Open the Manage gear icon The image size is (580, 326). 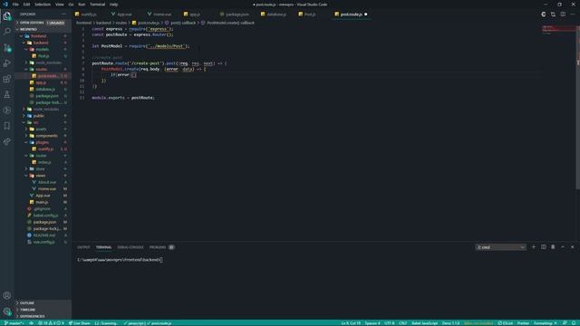click(x=7, y=312)
